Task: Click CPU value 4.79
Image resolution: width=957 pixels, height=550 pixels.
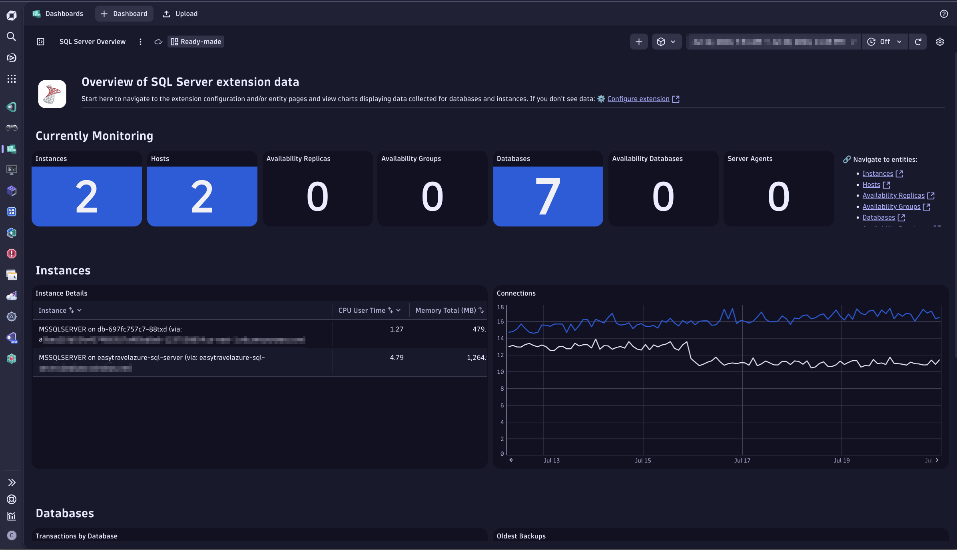Action: pos(397,357)
